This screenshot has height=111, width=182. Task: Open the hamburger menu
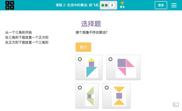tap(174, 5)
